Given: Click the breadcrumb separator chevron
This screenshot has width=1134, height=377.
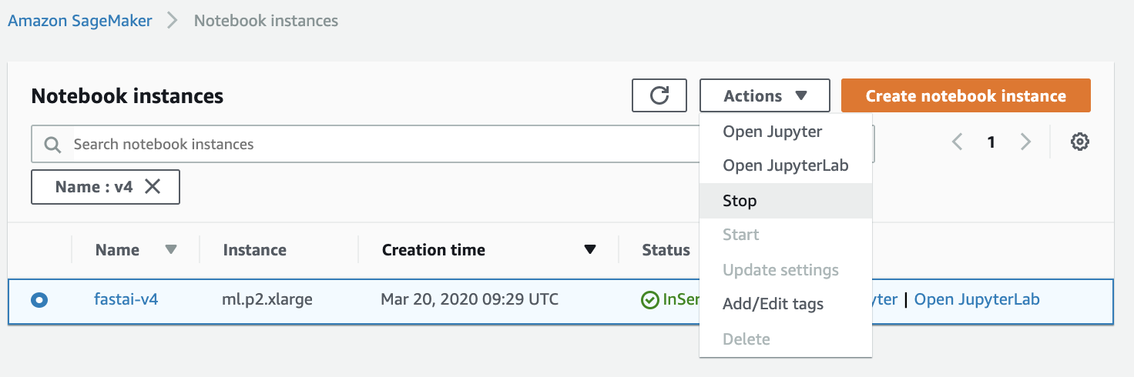Looking at the screenshot, I should 173,20.
